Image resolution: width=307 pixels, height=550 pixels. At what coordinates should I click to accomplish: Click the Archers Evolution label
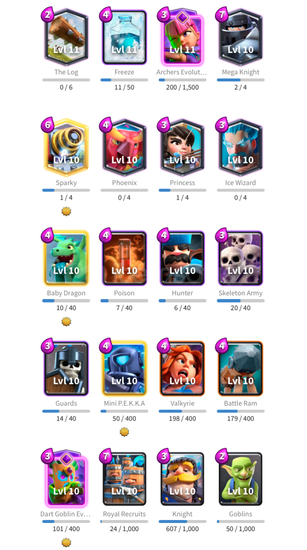[182, 72]
